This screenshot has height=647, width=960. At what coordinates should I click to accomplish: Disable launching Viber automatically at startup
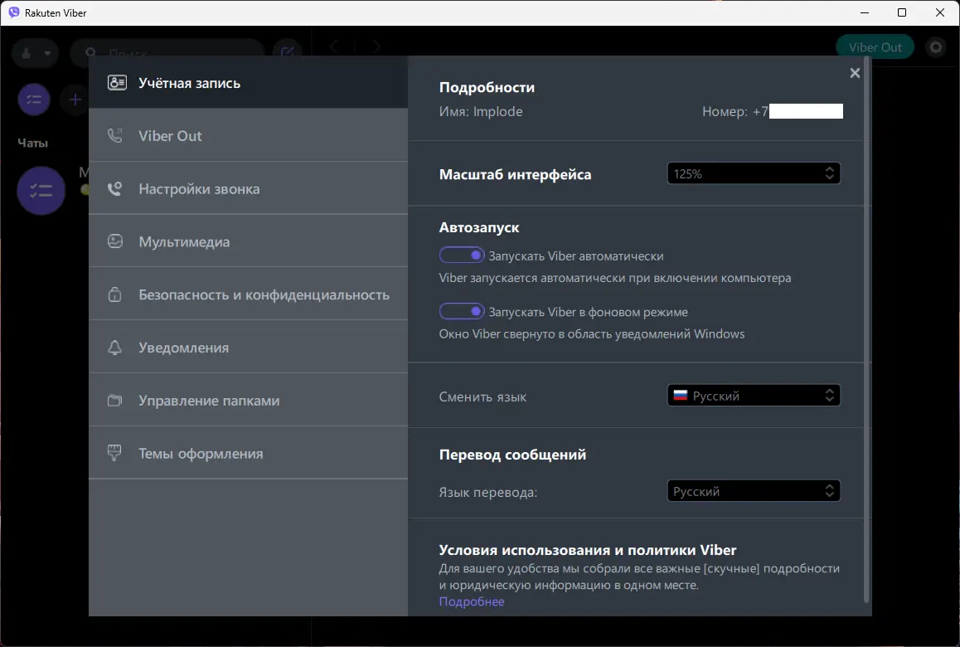coord(461,255)
